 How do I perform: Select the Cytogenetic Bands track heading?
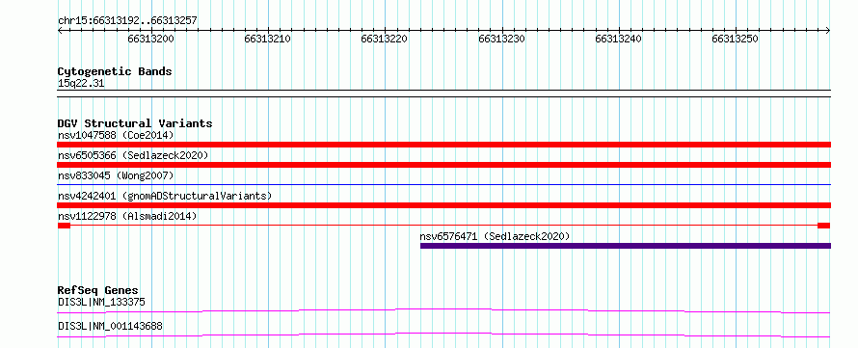pos(115,71)
